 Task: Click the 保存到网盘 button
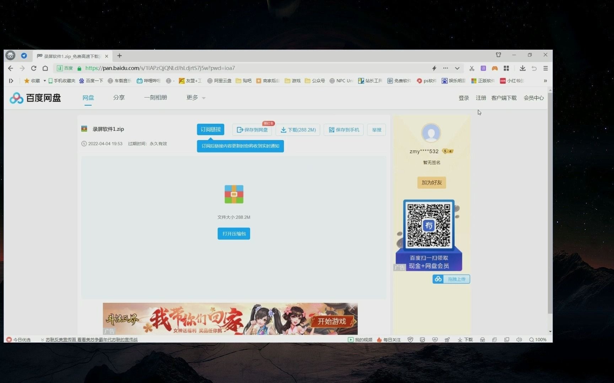(x=252, y=130)
